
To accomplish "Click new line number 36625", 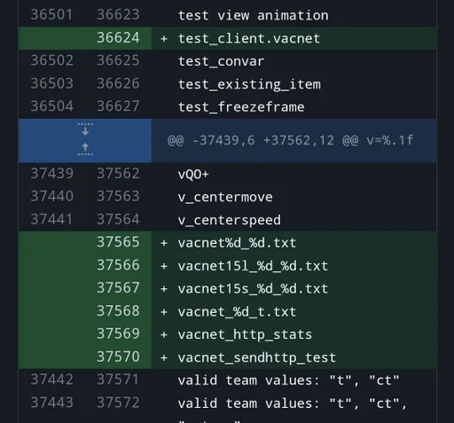I will point(118,60).
